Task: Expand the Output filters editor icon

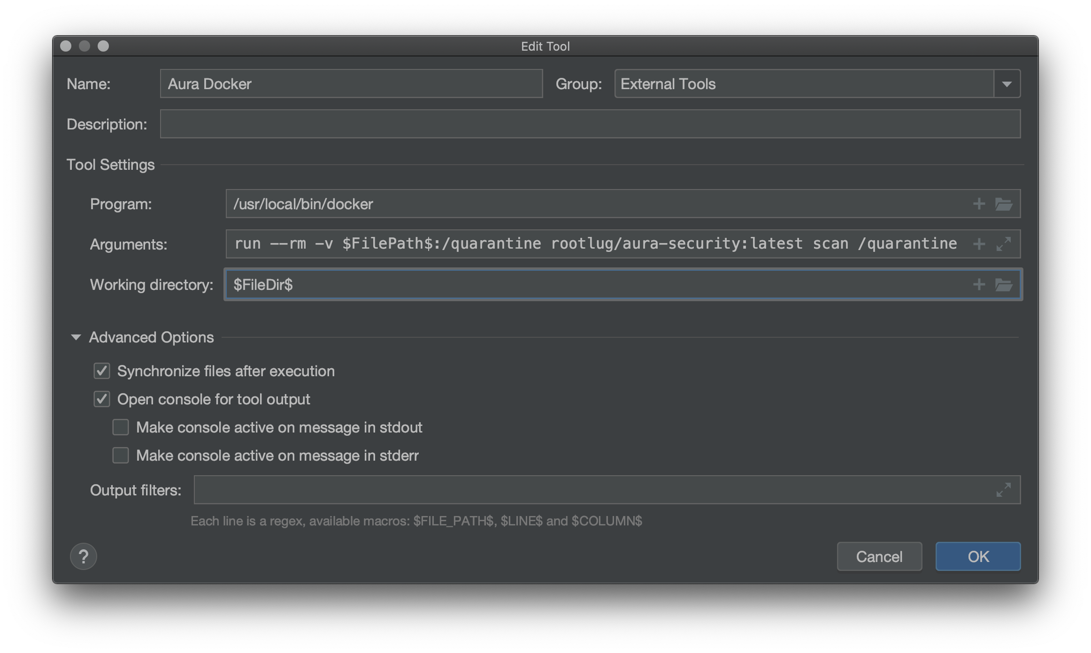Action: [x=1004, y=489]
